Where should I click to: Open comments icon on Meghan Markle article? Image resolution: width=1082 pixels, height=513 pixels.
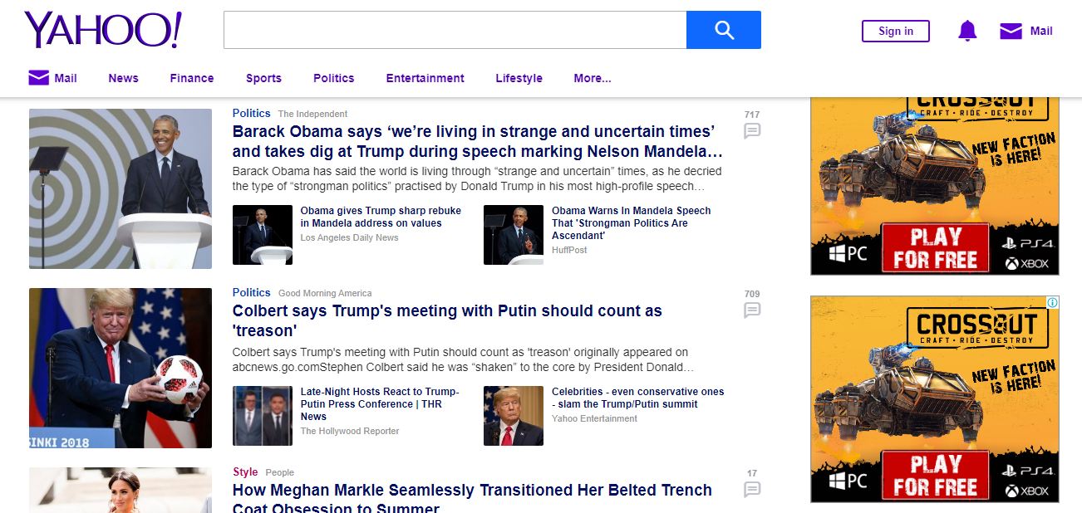pos(752,490)
